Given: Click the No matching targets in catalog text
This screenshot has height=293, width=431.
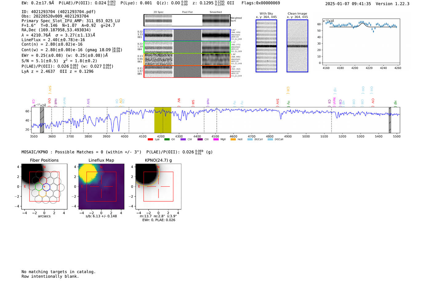Looking at the screenshot, I should 58,272.
